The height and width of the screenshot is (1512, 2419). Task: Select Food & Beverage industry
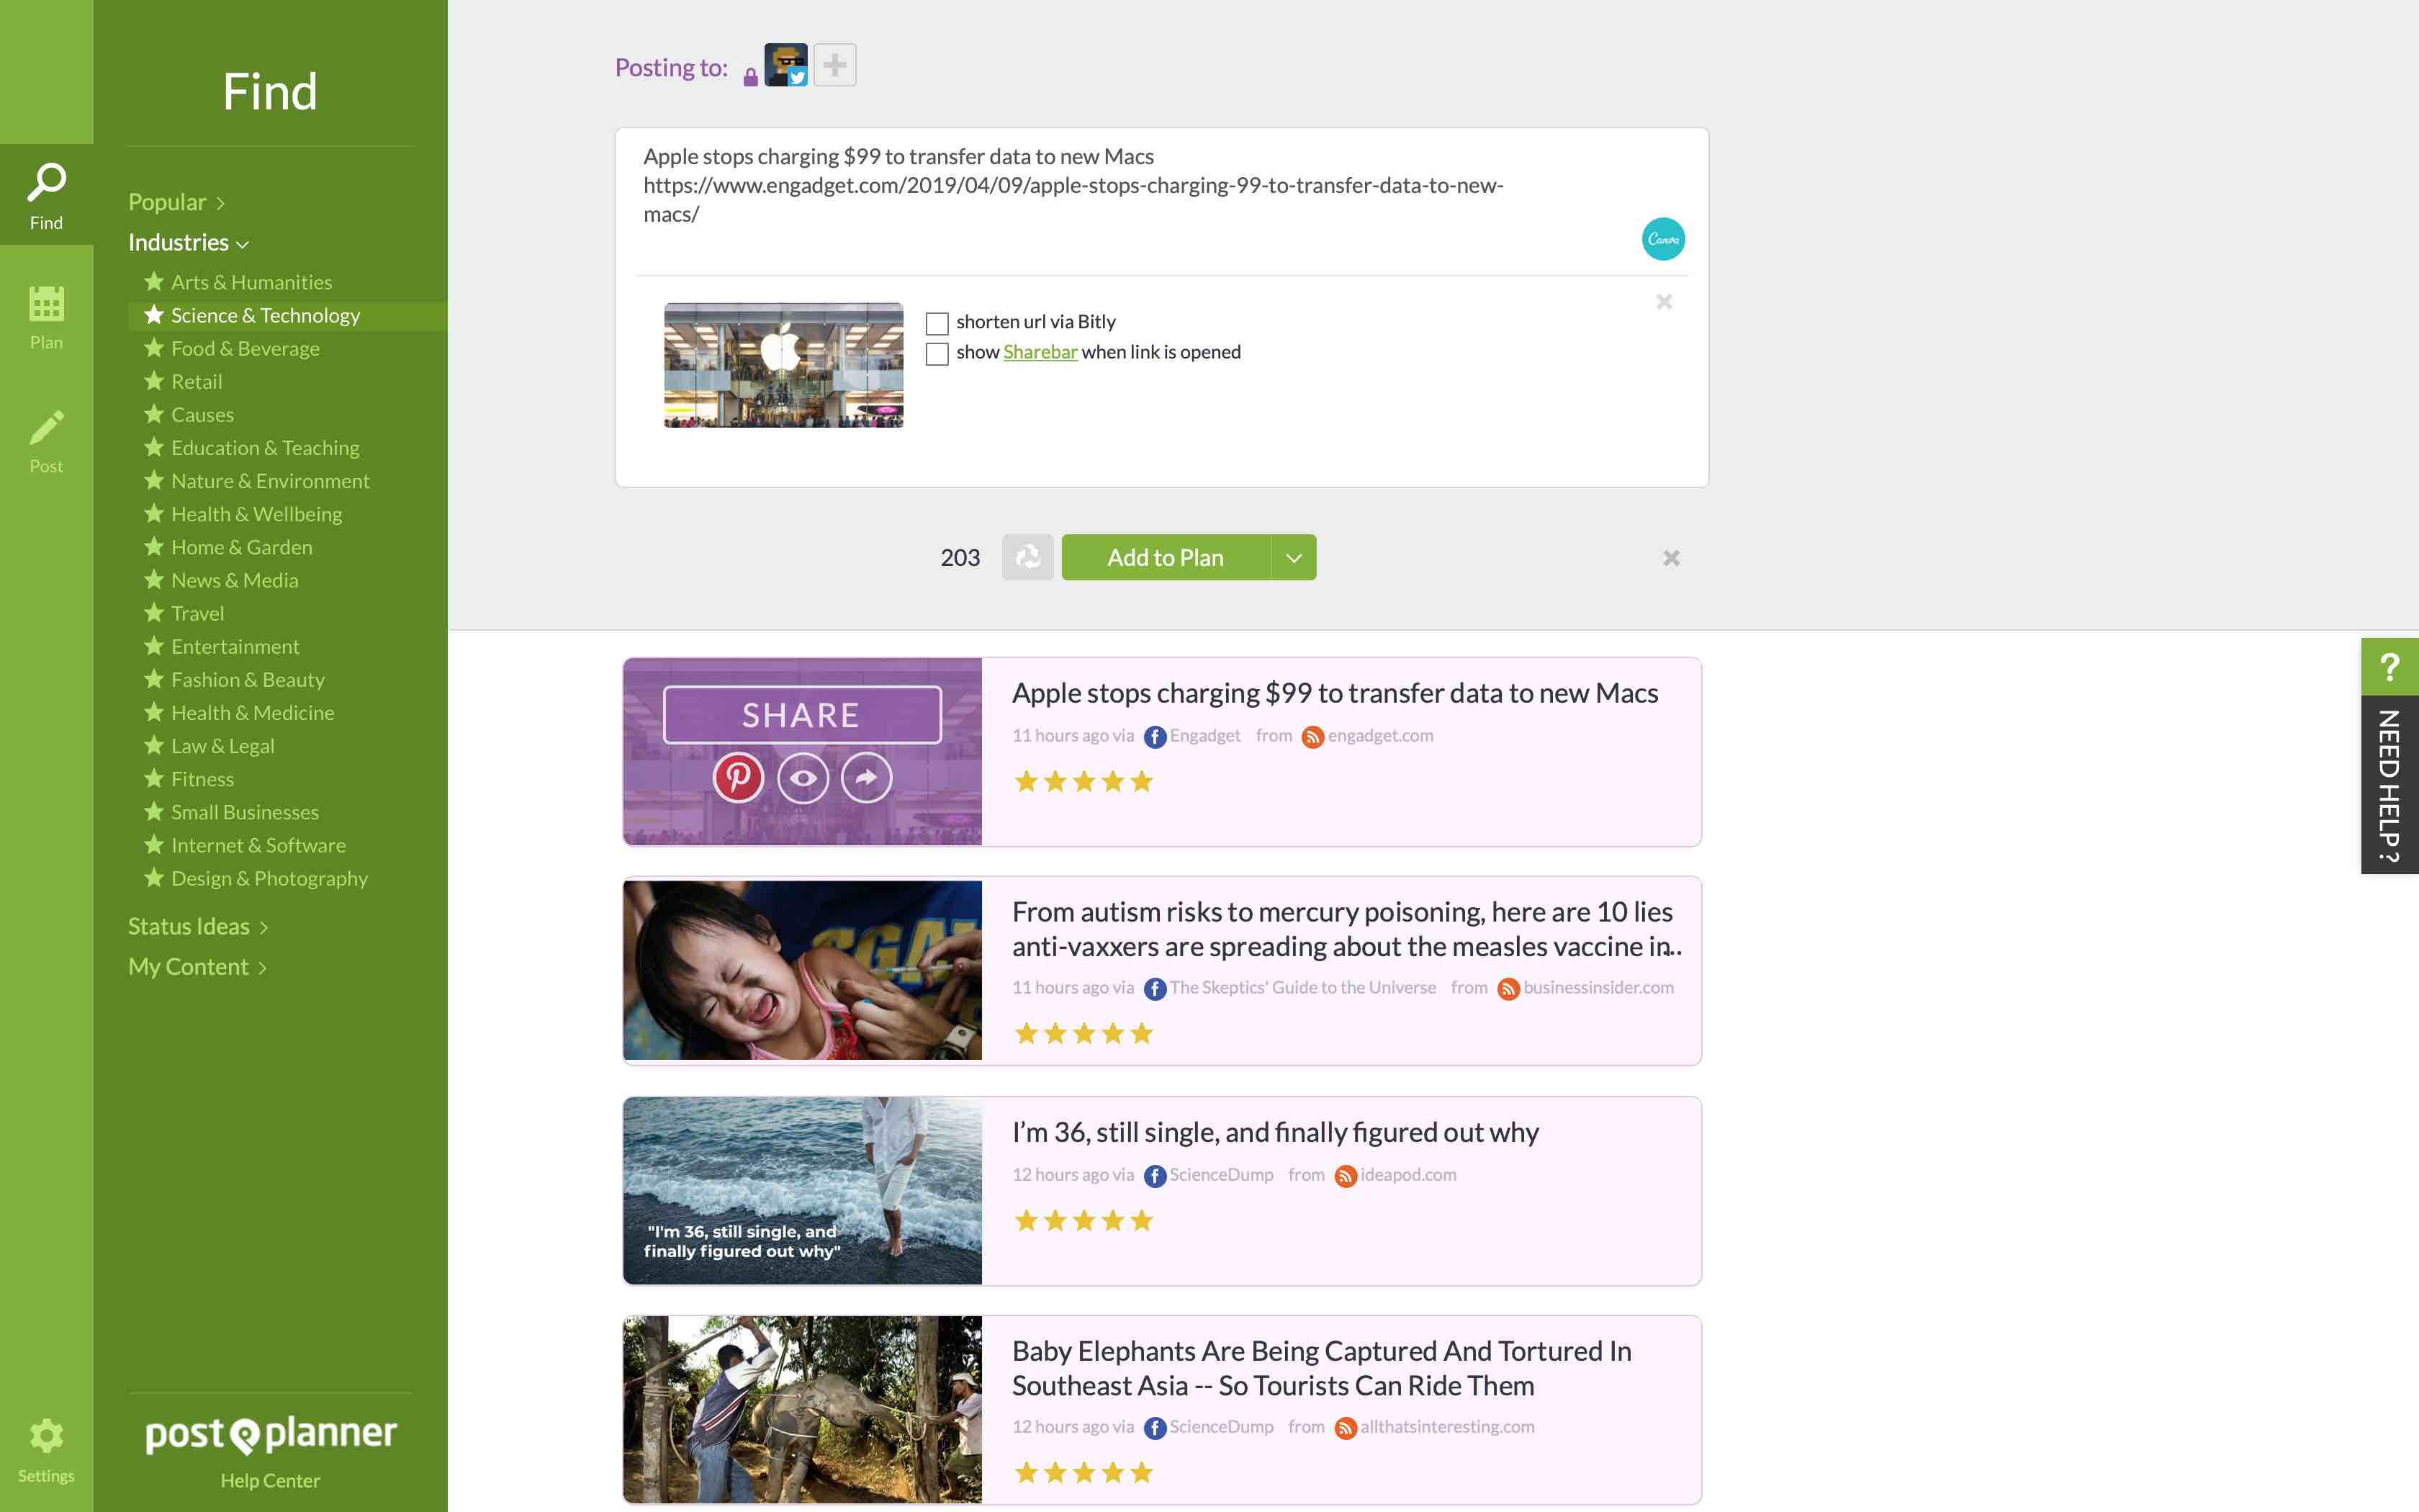point(245,349)
